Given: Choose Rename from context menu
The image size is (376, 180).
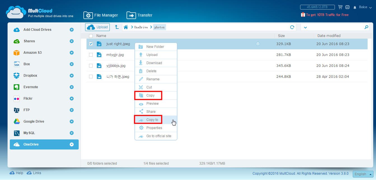Looking at the screenshot, I should pos(156,79).
